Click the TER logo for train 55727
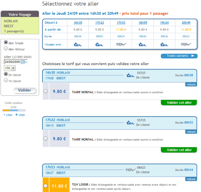The height and width of the screenshot is (192, 201). (x=130, y=75)
